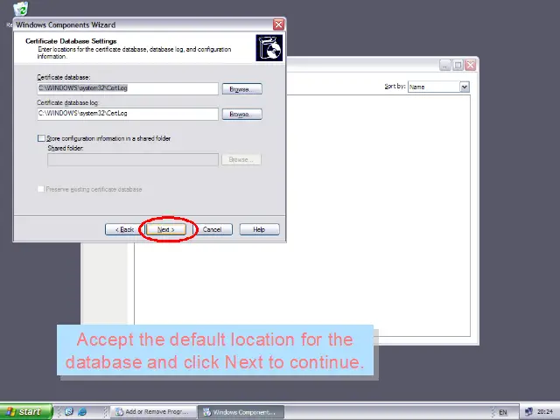
Task: Click the network tray icon
Action: (x=528, y=412)
